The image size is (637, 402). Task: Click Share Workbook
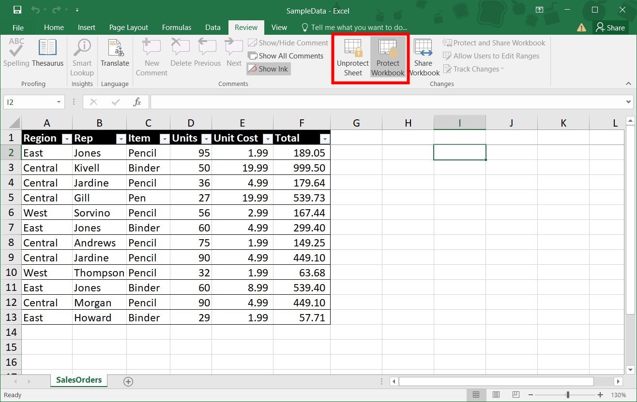[x=424, y=57]
